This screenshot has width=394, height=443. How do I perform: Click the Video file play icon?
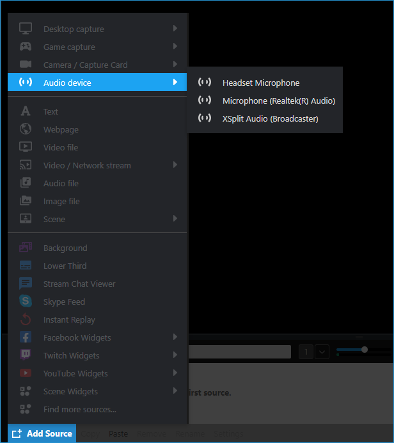pos(26,147)
